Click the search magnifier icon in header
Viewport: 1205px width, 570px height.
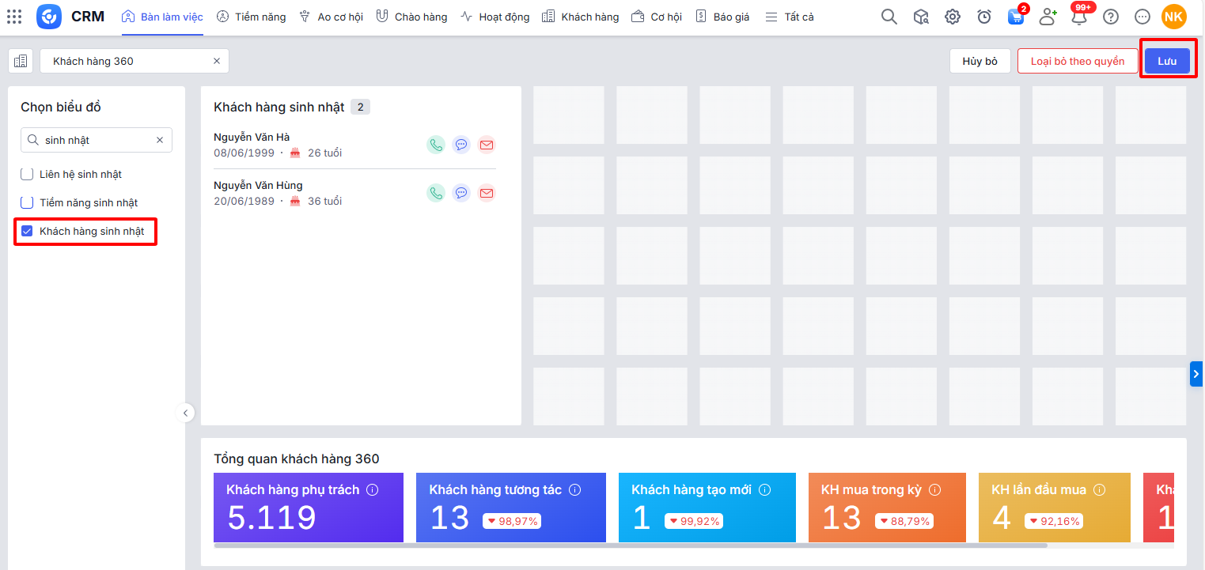[889, 17]
